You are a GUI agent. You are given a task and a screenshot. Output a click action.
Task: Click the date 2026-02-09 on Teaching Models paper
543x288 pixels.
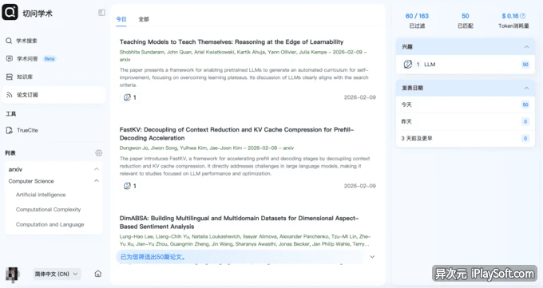point(360,97)
